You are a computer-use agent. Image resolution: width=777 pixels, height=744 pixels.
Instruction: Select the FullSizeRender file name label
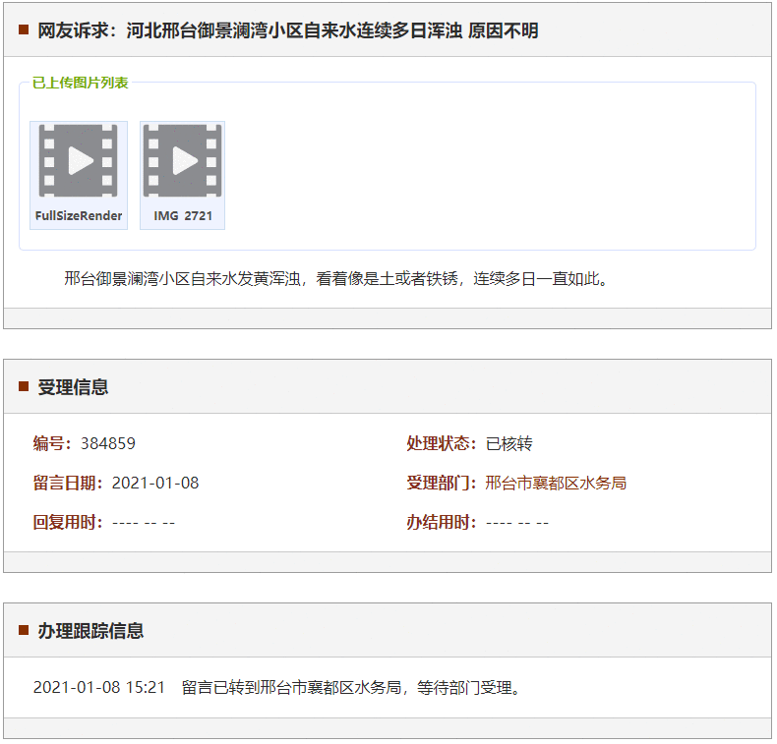pyautogui.click(x=79, y=216)
